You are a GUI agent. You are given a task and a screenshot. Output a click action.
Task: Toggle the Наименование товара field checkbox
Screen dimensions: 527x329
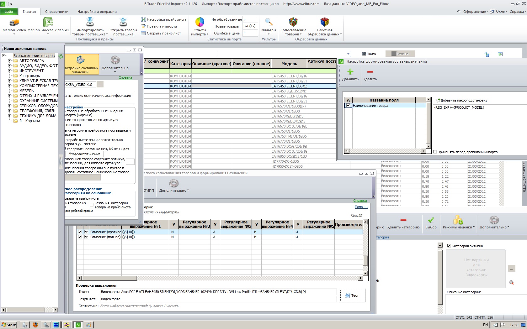pyautogui.click(x=348, y=106)
